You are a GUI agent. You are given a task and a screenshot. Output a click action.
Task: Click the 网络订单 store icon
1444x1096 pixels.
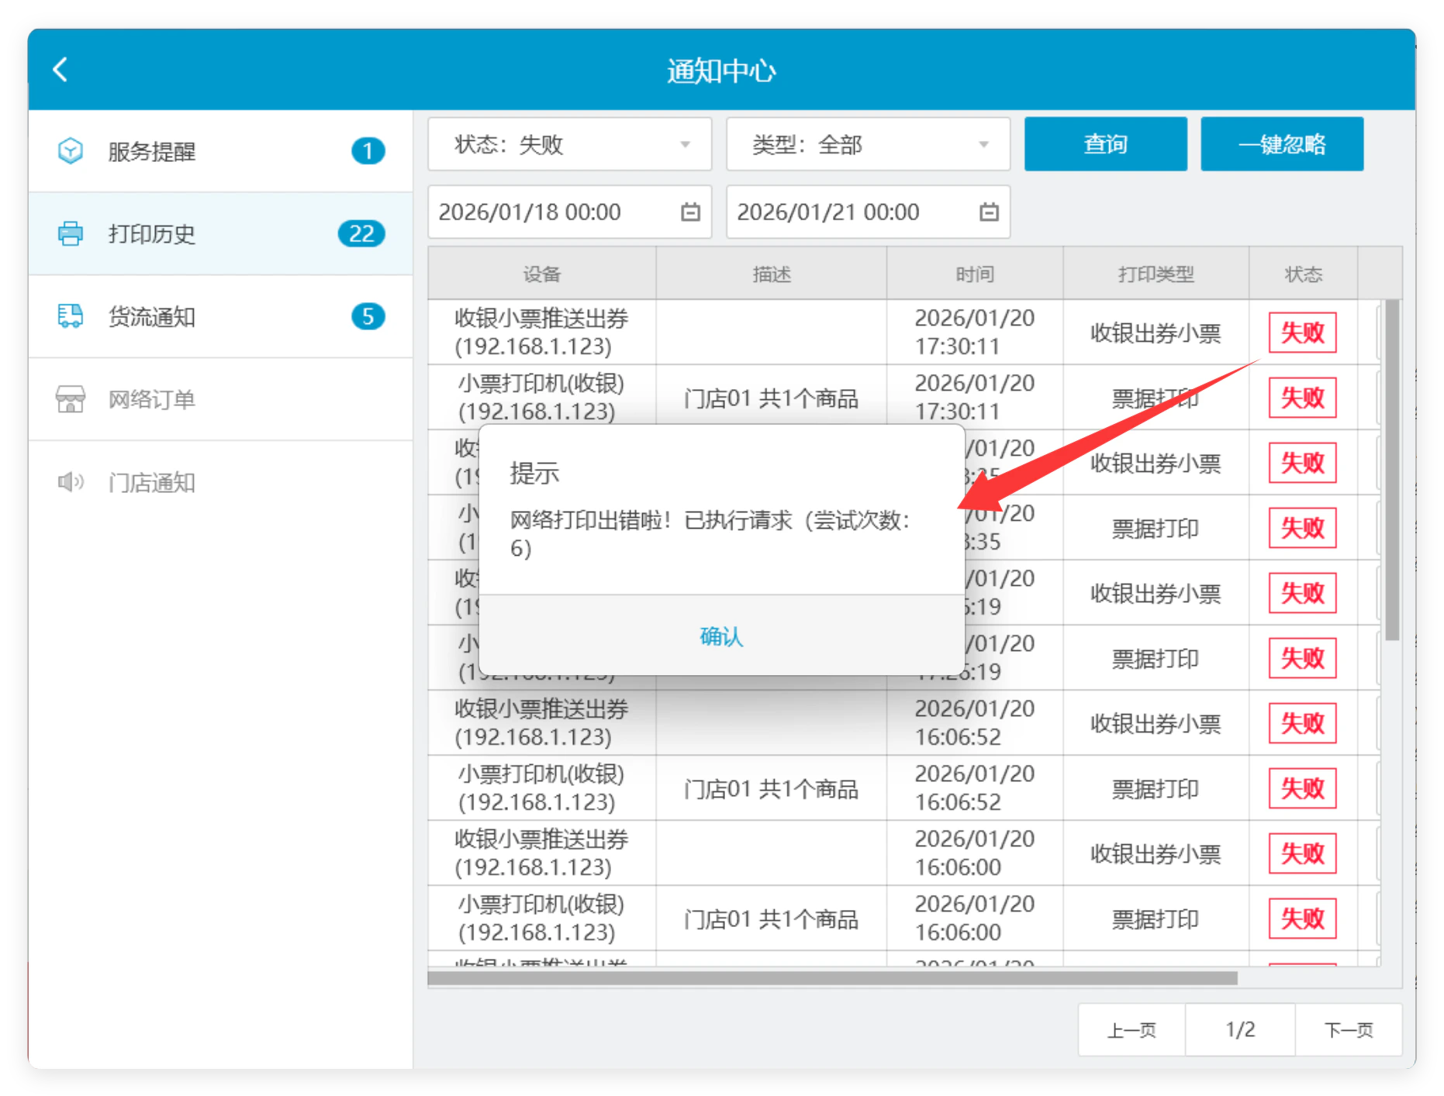[71, 399]
